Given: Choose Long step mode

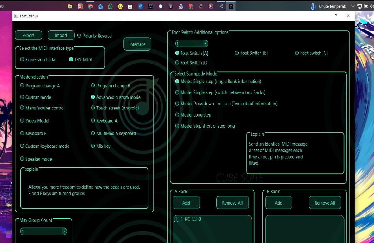Looking at the screenshot, I should point(193,115).
